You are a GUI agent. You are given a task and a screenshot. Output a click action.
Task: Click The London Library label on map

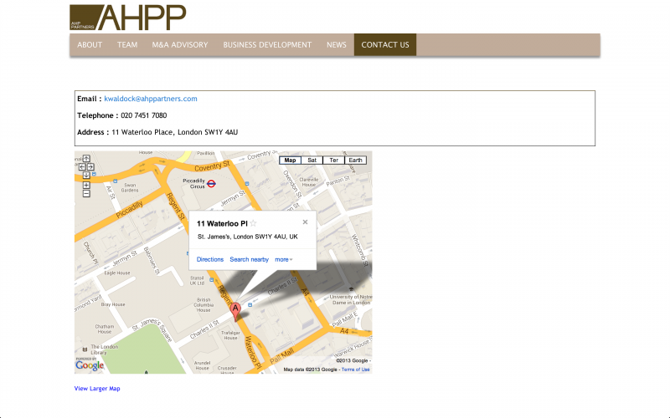pyautogui.click(x=102, y=349)
